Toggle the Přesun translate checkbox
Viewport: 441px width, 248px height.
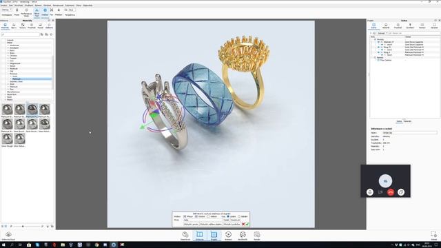185,216
